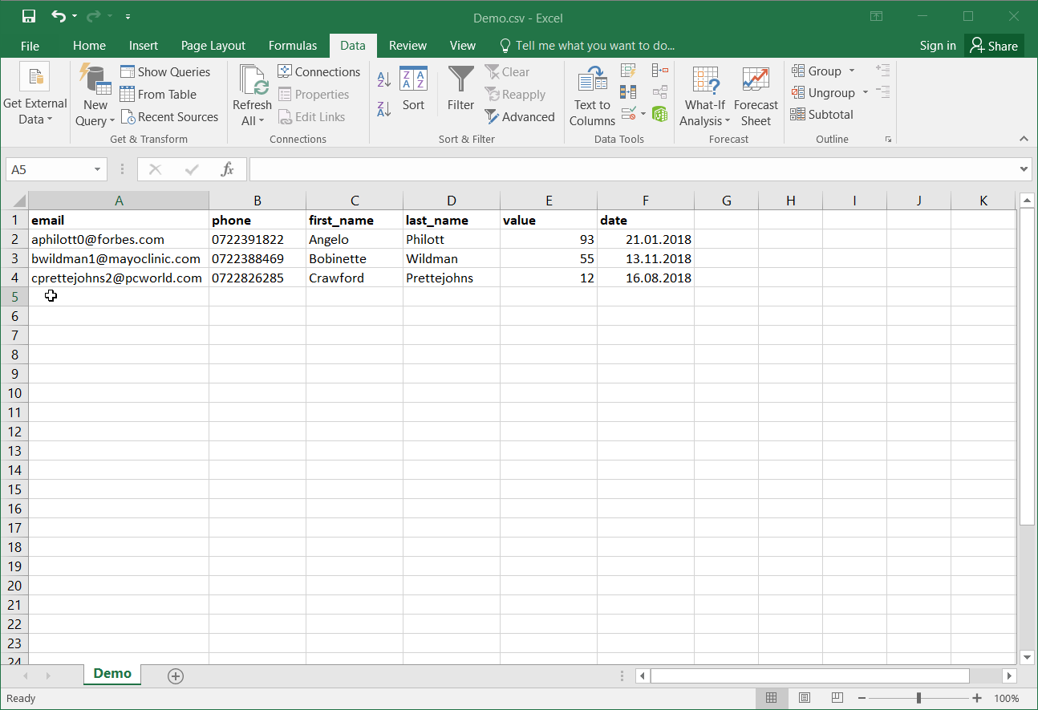Click the Subtotal button
1038x710 pixels.
821,115
